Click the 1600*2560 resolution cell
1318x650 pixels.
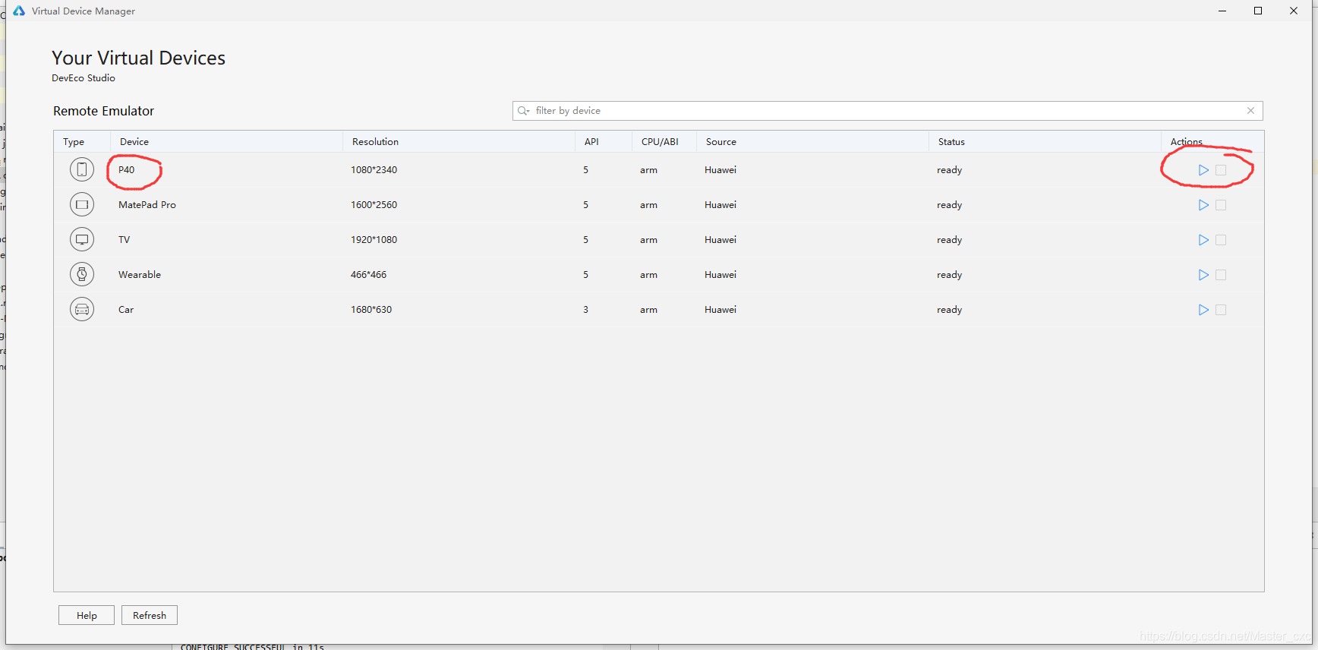374,205
